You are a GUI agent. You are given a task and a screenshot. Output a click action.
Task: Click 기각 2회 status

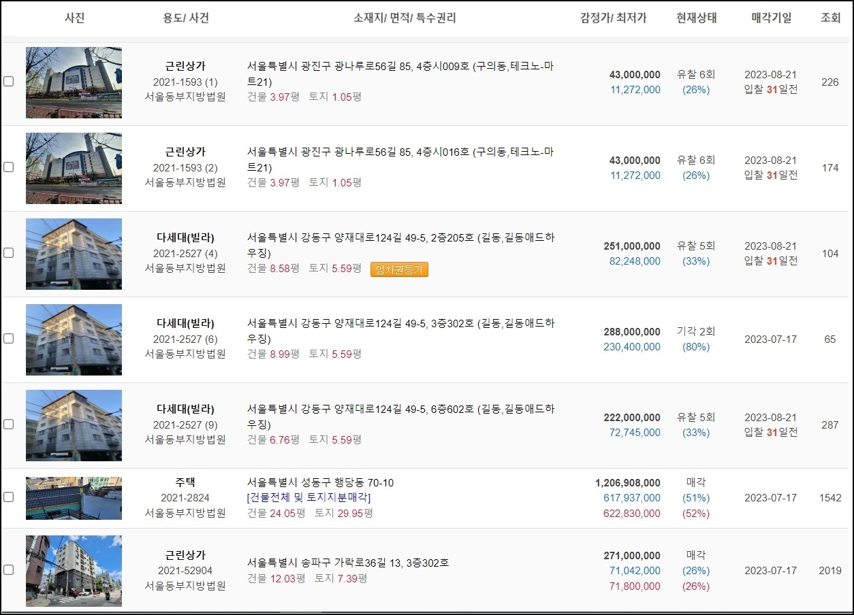696,332
